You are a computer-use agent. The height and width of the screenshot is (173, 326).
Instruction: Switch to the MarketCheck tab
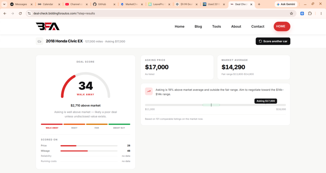pos(131,4)
